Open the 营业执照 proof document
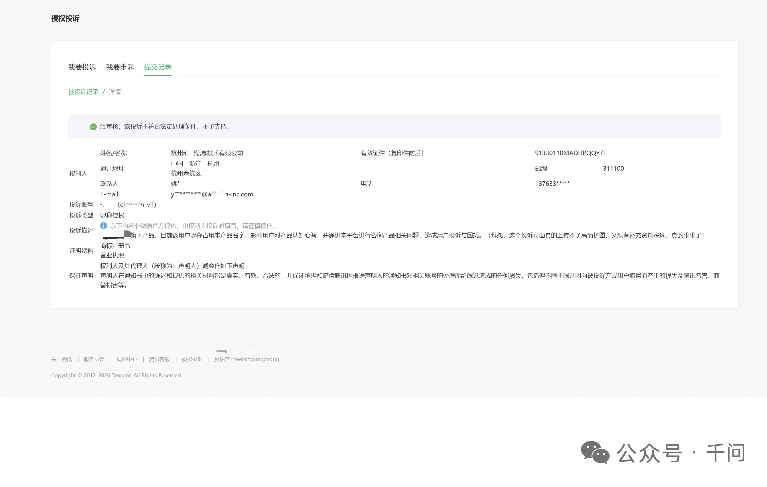Viewport: 767px width, 487px height. tap(112, 255)
